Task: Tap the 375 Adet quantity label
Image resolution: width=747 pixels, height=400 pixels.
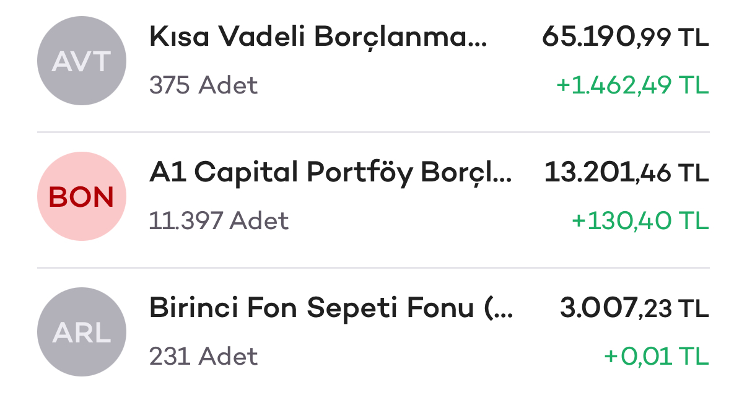Action: tap(203, 85)
